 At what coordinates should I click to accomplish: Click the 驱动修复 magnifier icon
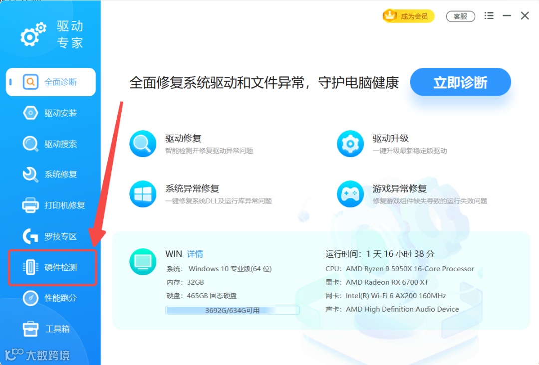tap(143, 144)
